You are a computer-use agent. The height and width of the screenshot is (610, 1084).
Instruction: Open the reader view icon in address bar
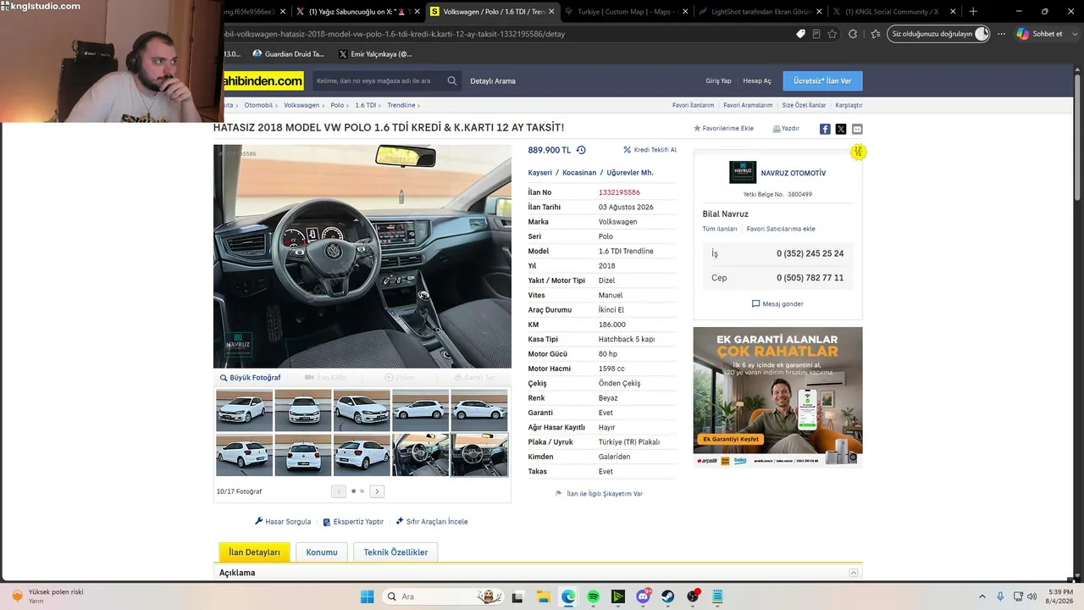click(816, 34)
